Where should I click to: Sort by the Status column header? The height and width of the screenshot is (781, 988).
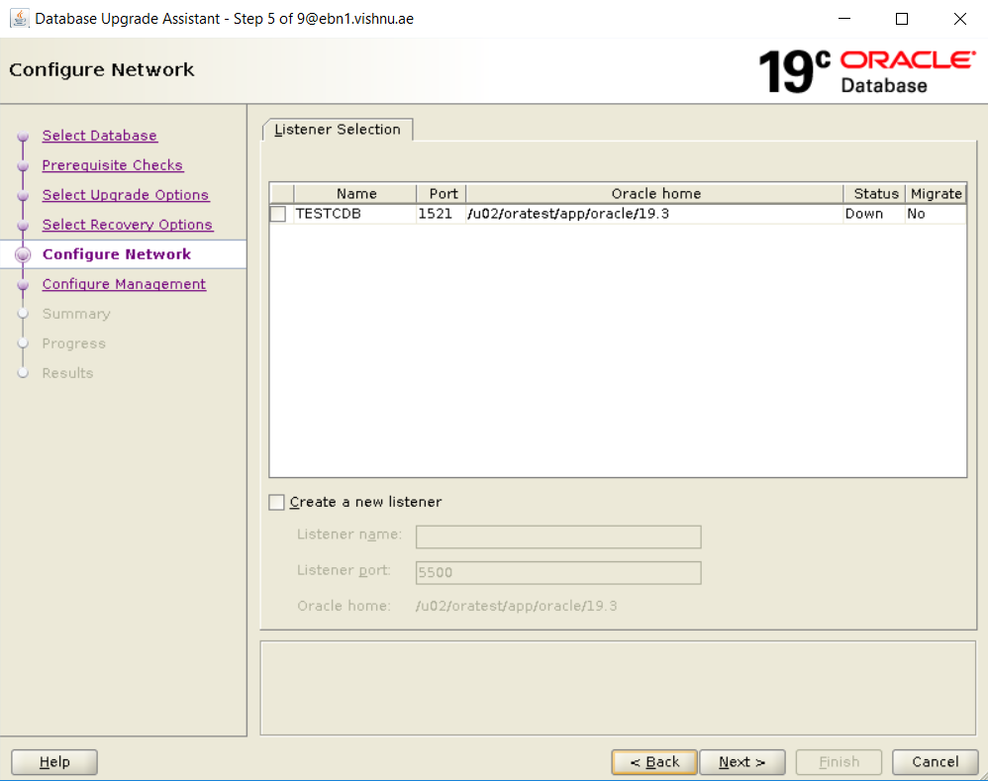(875, 193)
